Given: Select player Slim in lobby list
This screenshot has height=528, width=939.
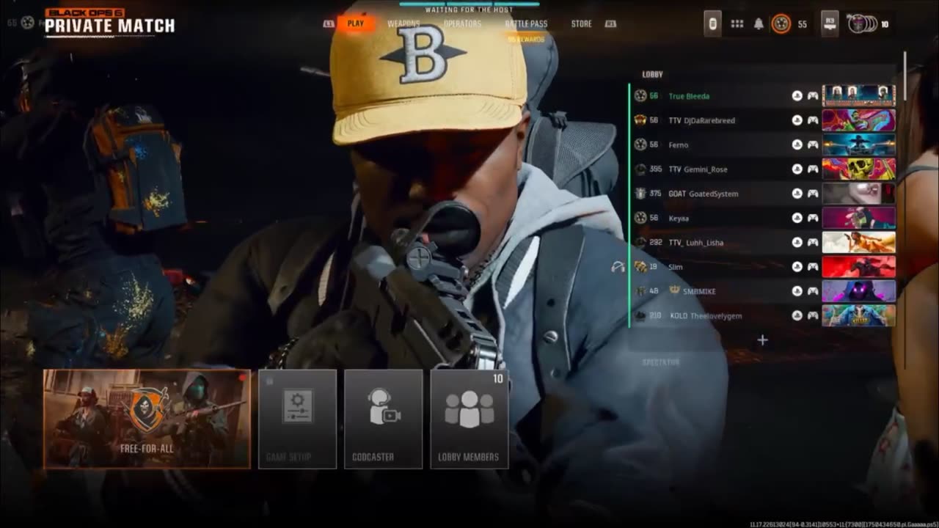Looking at the screenshot, I should [763, 267].
